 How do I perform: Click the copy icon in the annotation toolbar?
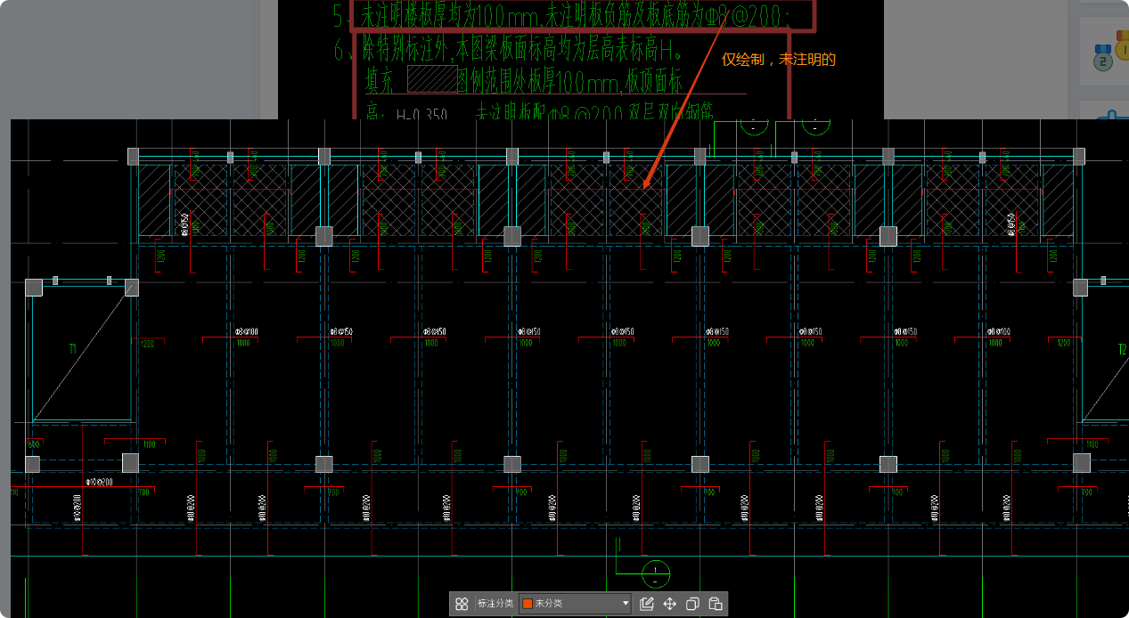692,604
